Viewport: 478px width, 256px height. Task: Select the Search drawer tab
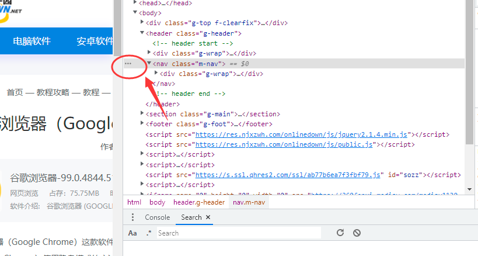191,217
